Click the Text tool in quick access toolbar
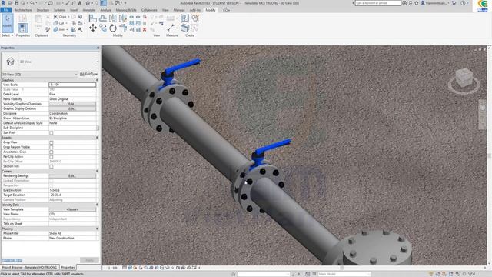Screen dimensions: 492x277 tap(80, 3)
